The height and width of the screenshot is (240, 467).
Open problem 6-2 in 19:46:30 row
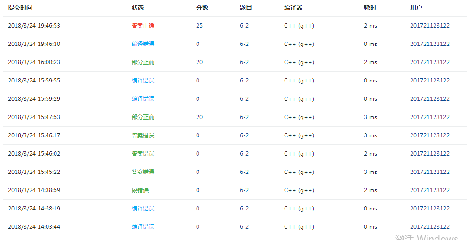tap(244, 44)
